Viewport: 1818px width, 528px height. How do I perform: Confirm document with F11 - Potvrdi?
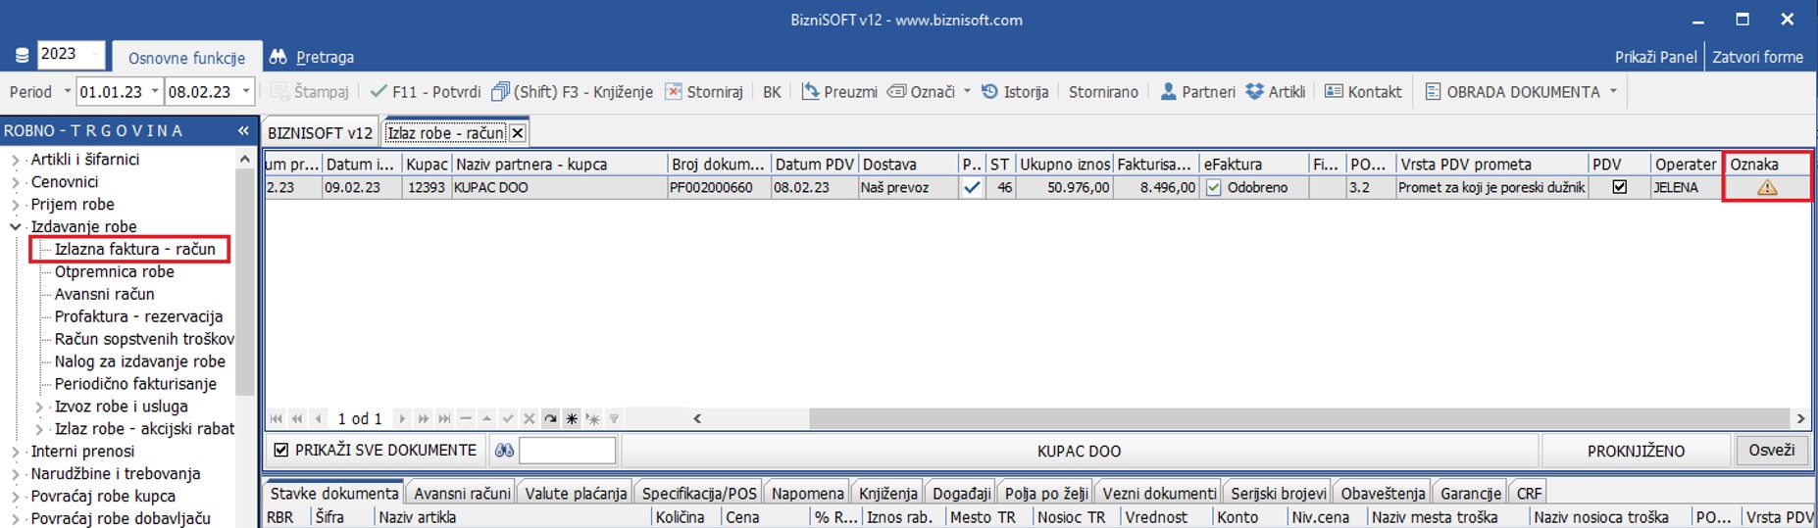coord(426,91)
